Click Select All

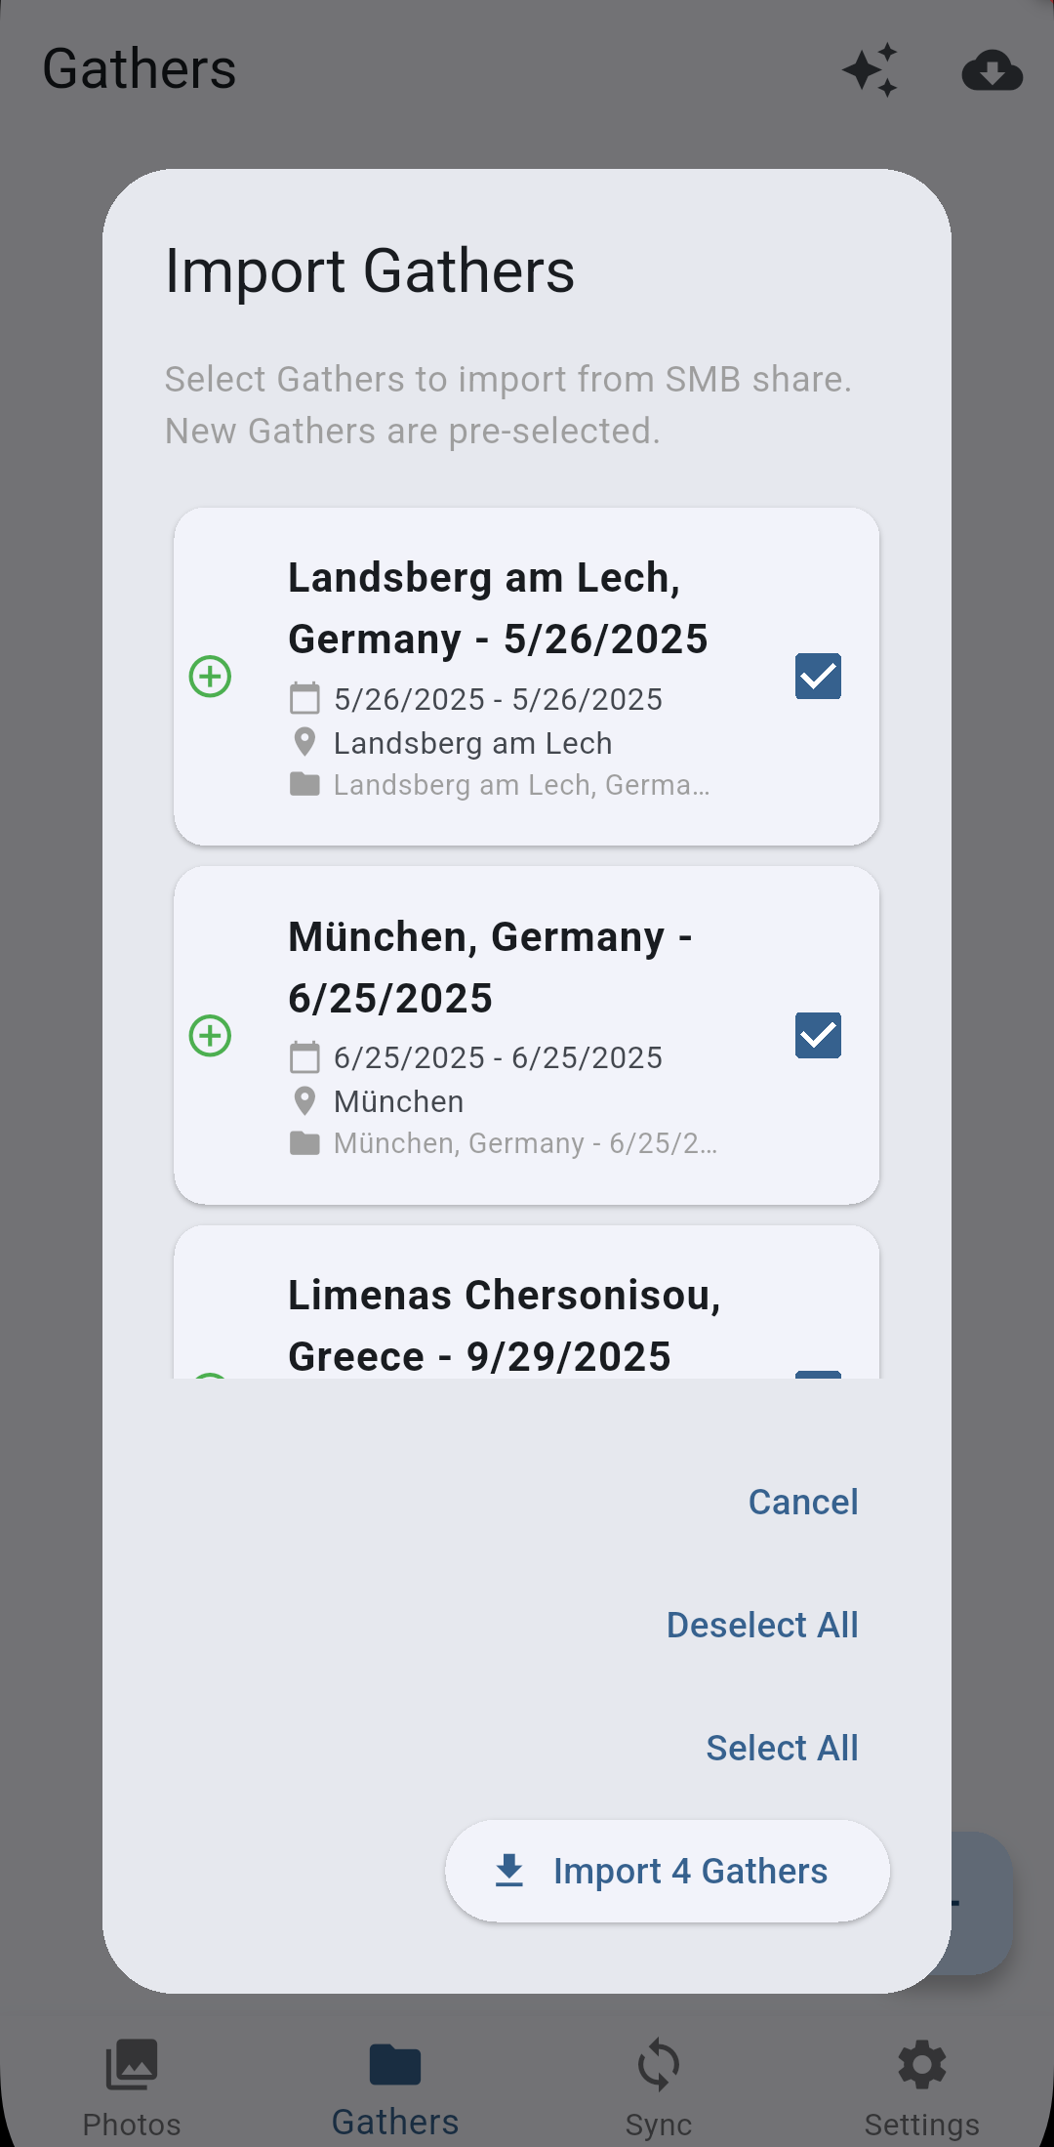point(782,1749)
